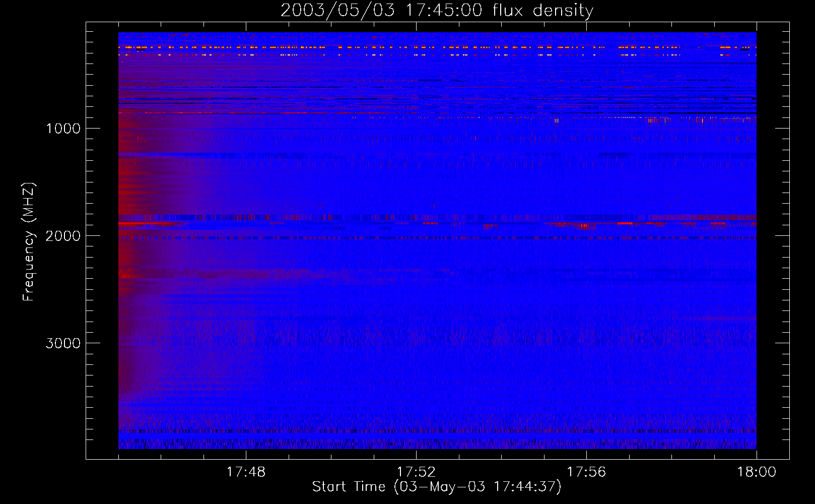The width and height of the screenshot is (815, 504).
Task: Select the plot title "2003/05/03 17:45:00 flux density"
Action: click(437, 10)
